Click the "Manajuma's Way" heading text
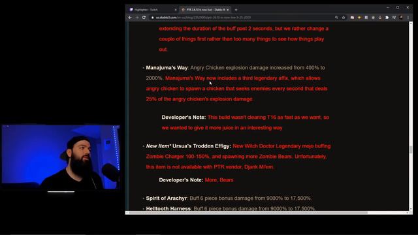The image size is (418, 235). click(x=167, y=68)
